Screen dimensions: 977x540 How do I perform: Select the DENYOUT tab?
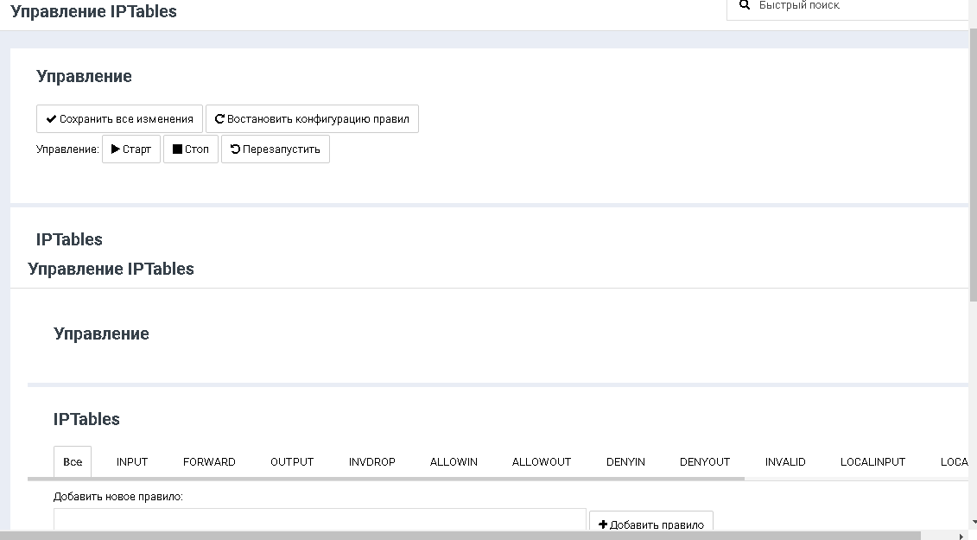(705, 462)
